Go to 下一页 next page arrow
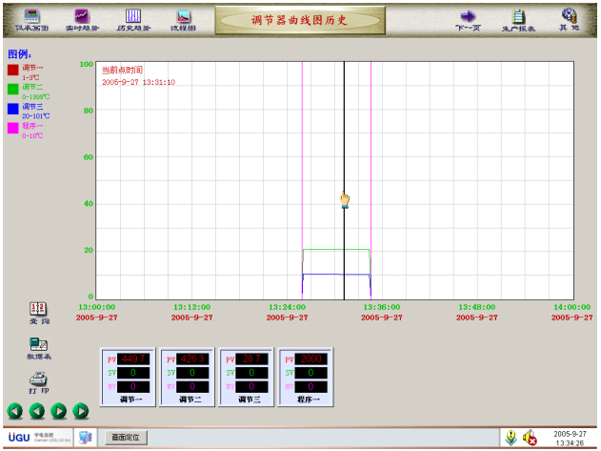This screenshot has width=601, height=451. (468, 17)
